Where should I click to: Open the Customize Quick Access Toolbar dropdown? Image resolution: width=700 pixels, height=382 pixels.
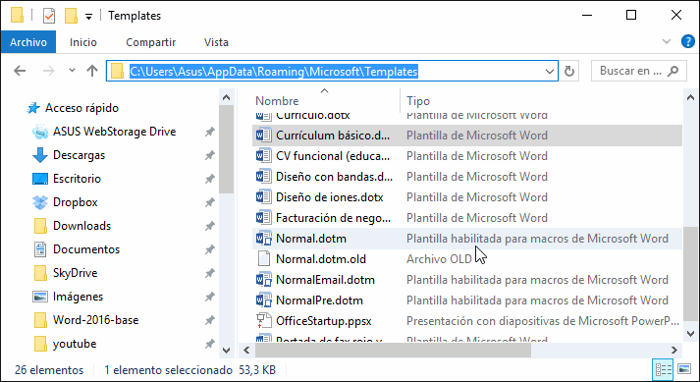click(x=88, y=17)
